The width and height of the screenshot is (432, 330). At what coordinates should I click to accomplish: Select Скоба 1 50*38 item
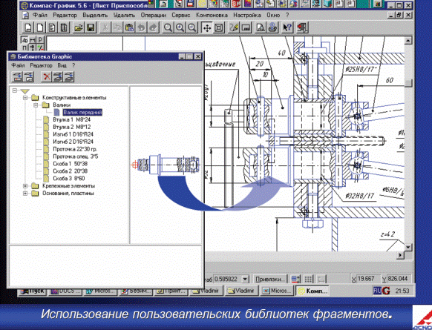tap(70, 164)
